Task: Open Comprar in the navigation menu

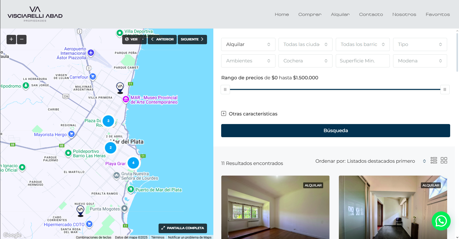Action: point(310,14)
